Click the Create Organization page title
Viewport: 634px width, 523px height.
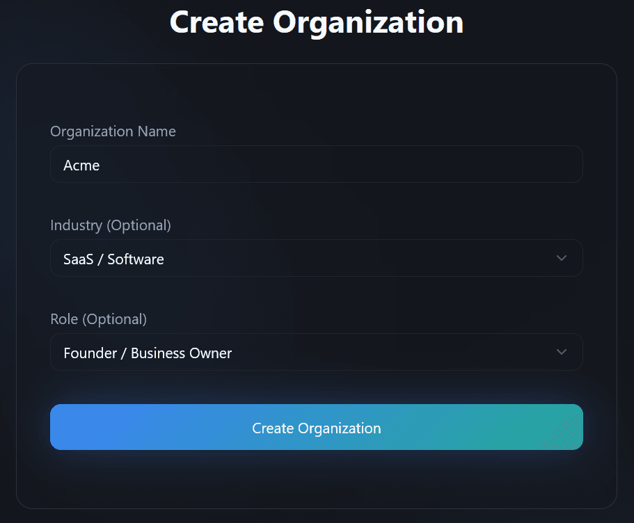pyautogui.click(x=317, y=22)
